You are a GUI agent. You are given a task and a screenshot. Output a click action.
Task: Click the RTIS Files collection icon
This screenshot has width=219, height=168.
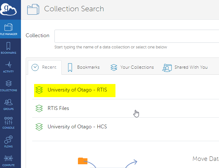point(39,108)
